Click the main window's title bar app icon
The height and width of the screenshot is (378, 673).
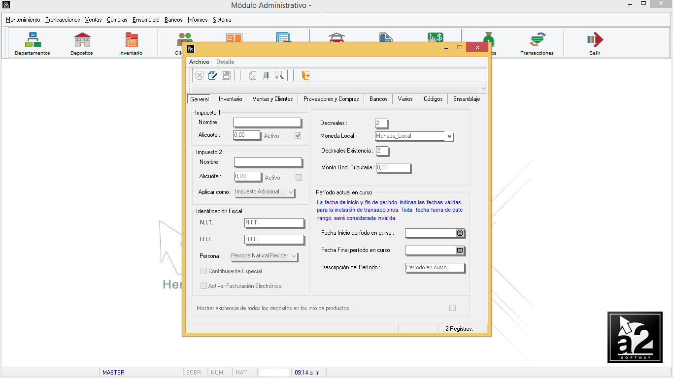click(6, 5)
